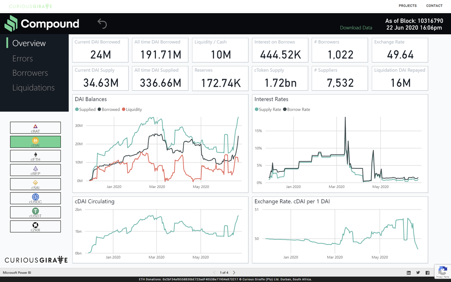Click the All time DAI Supplied card
The image size is (451, 282).
160,78
